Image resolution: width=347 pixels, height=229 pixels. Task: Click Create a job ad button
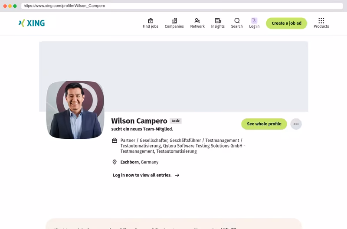pyautogui.click(x=286, y=23)
